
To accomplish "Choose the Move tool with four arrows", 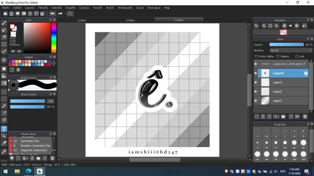I will 4,60.
